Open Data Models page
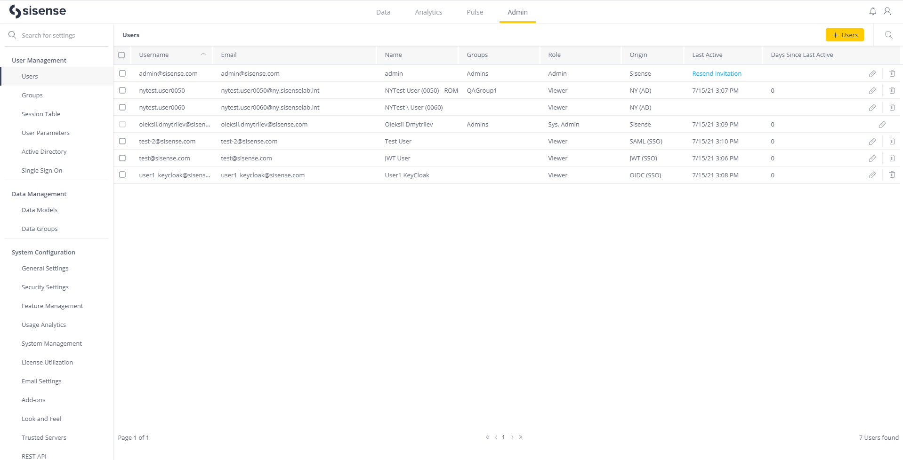This screenshot has width=903, height=460. point(40,210)
